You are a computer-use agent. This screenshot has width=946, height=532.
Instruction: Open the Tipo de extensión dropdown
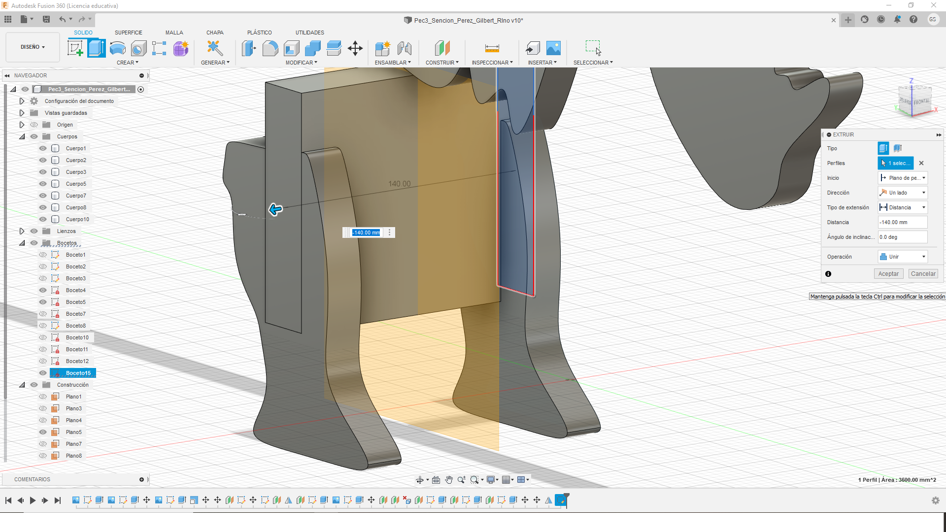point(903,207)
